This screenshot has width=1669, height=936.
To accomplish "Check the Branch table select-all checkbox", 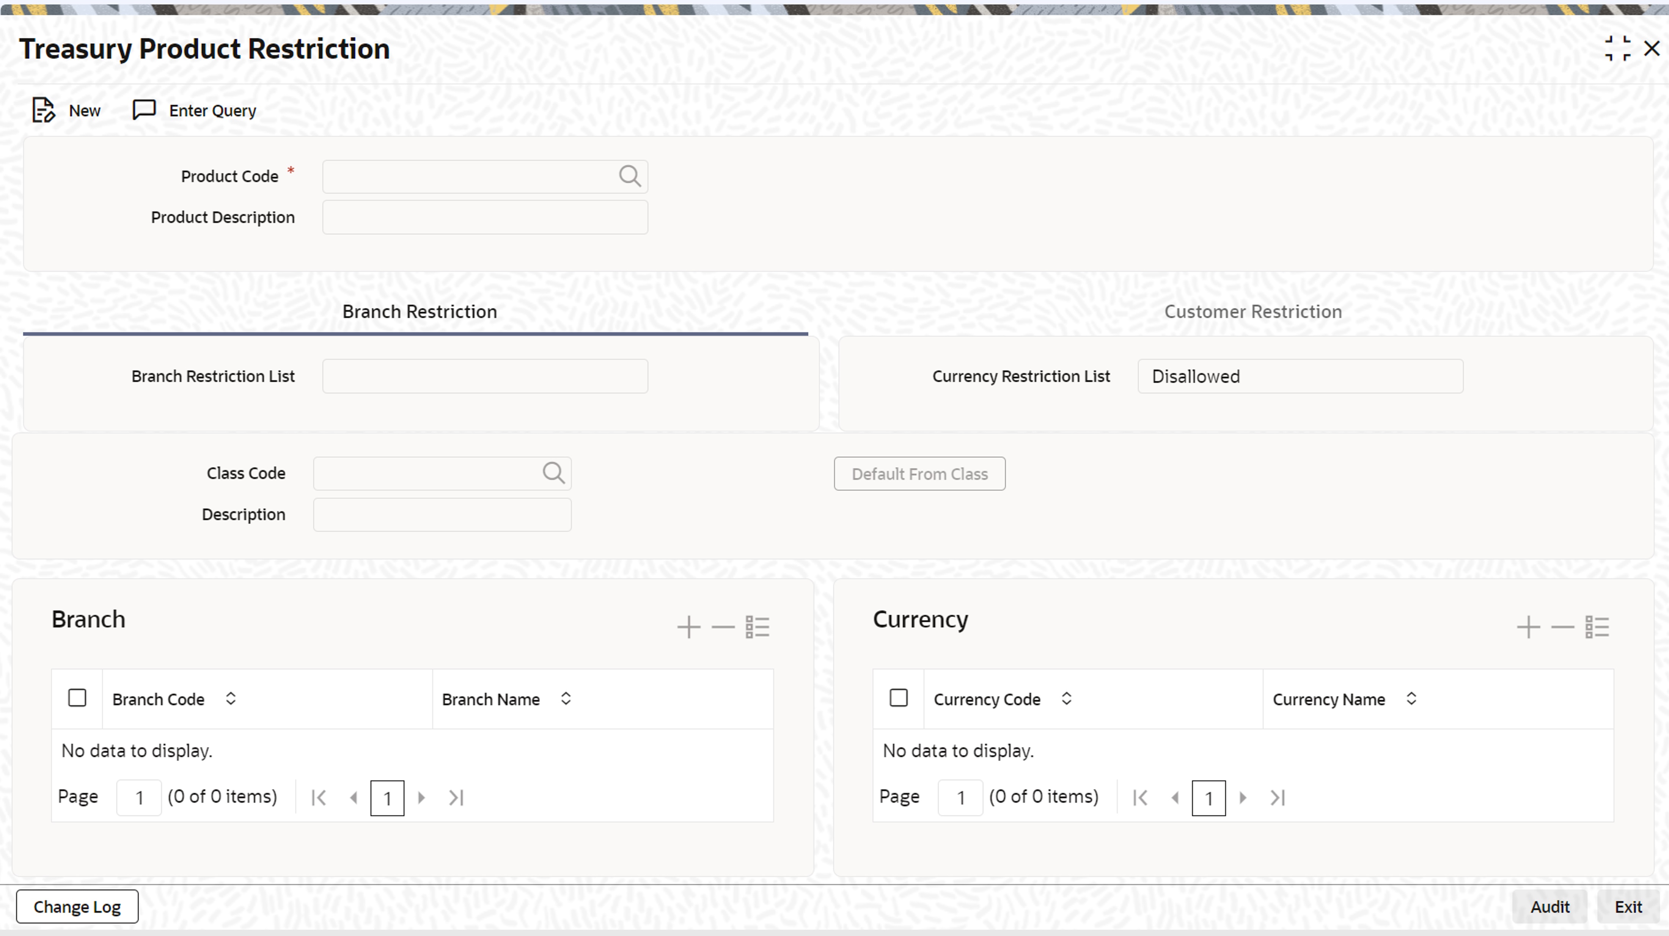I will click(x=77, y=698).
